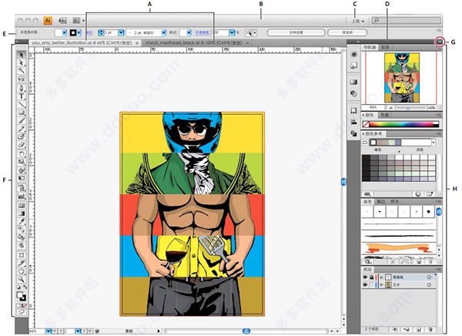Choose the Eraser tool
This screenshot has width=462, height=336.
pyautogui.click(x=22, y=145)
